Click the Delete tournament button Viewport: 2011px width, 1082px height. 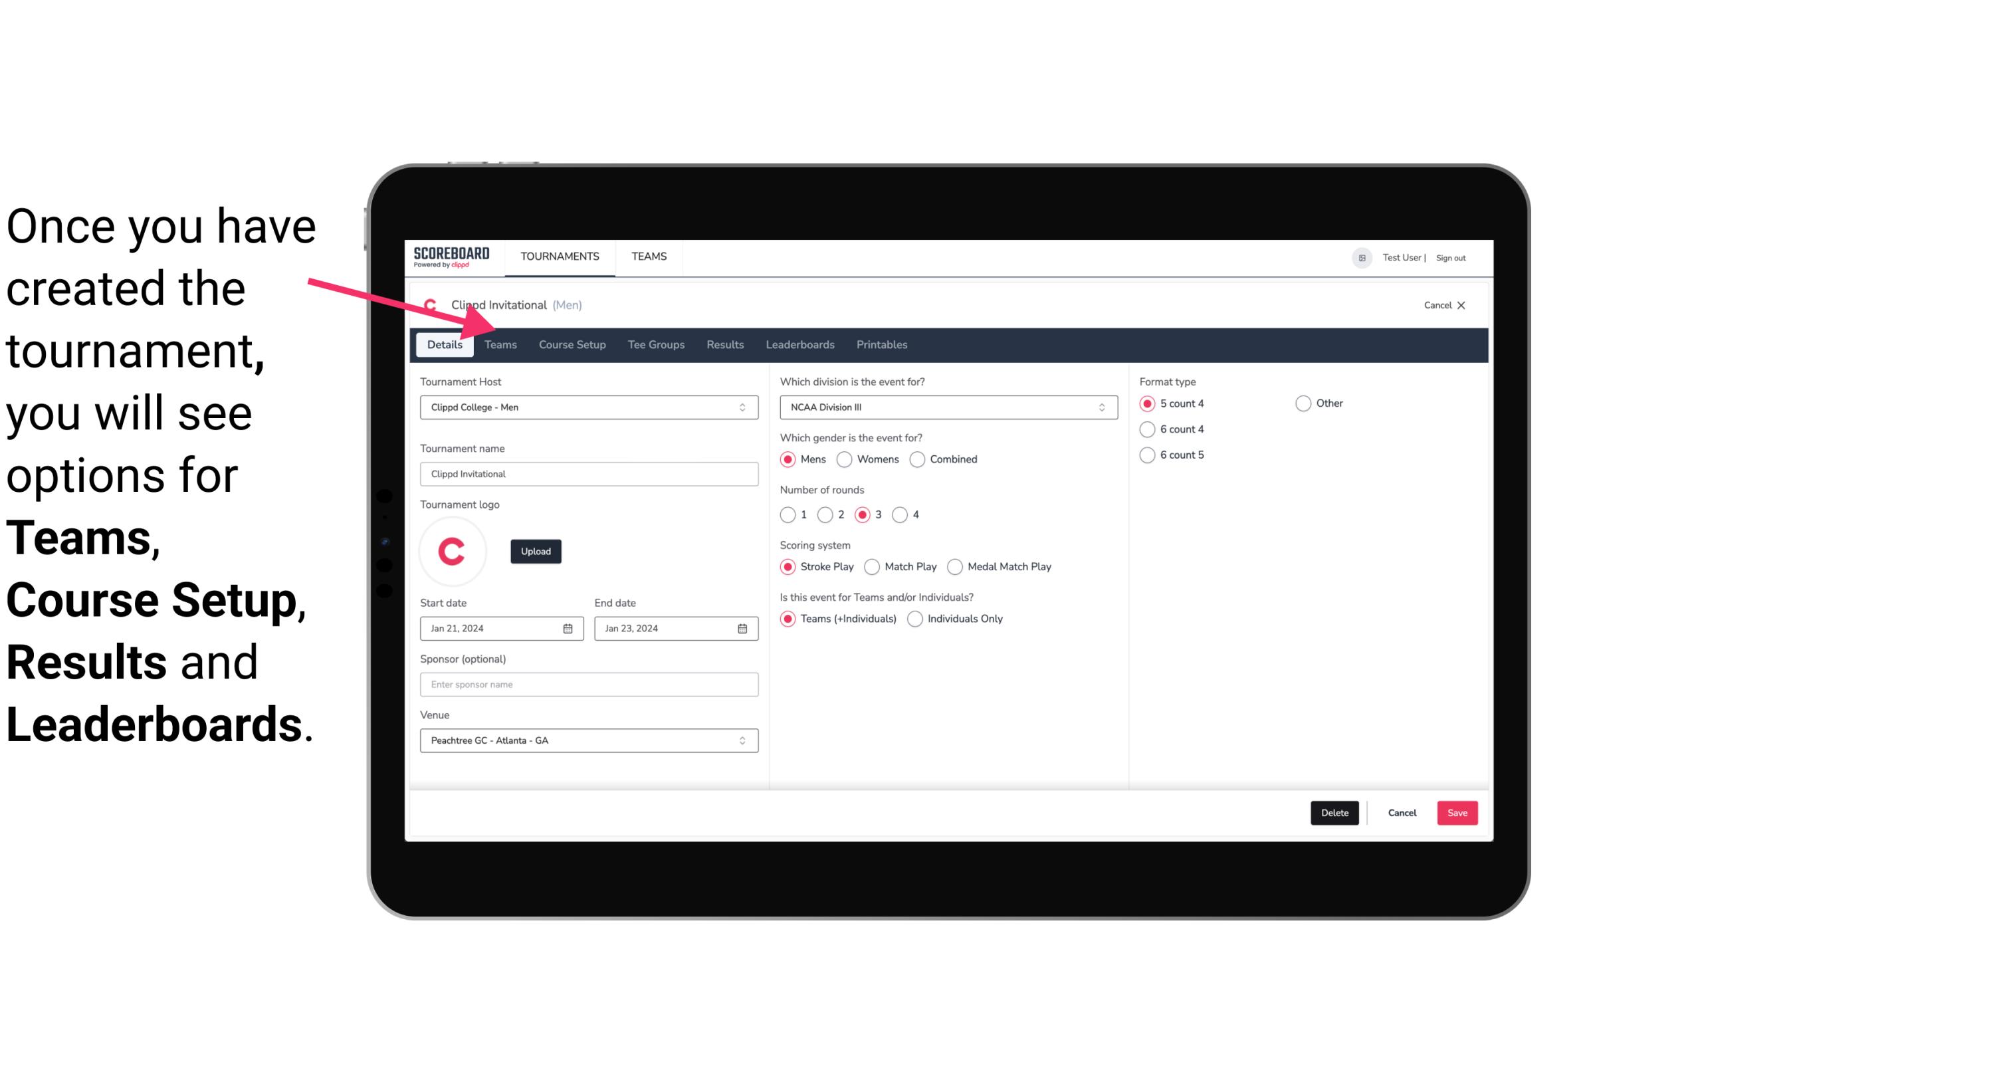[x=1333, y=811]
